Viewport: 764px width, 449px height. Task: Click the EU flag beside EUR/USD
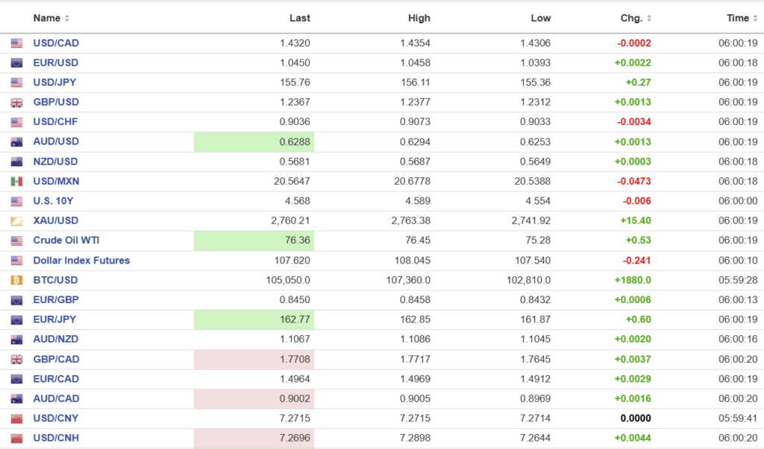(16, 63)
